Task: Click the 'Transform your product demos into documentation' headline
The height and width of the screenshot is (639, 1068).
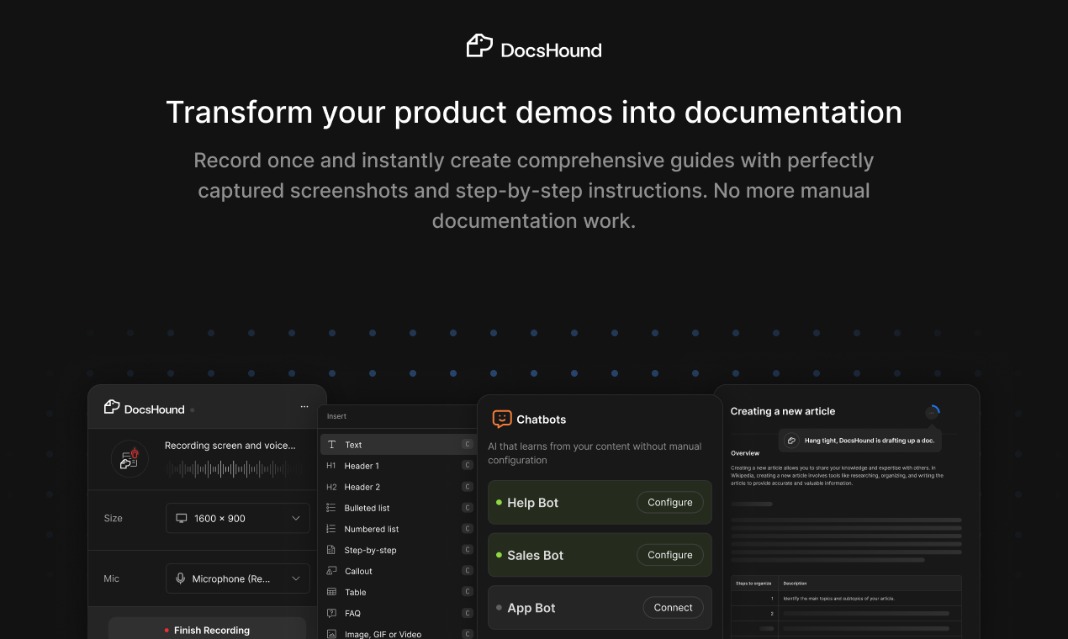Action: tap(534, 113)
